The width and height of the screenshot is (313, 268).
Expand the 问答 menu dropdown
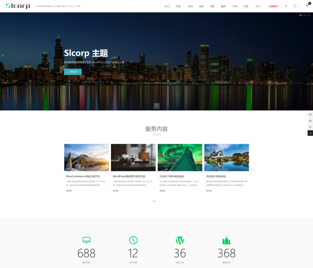tap(247, 6)
